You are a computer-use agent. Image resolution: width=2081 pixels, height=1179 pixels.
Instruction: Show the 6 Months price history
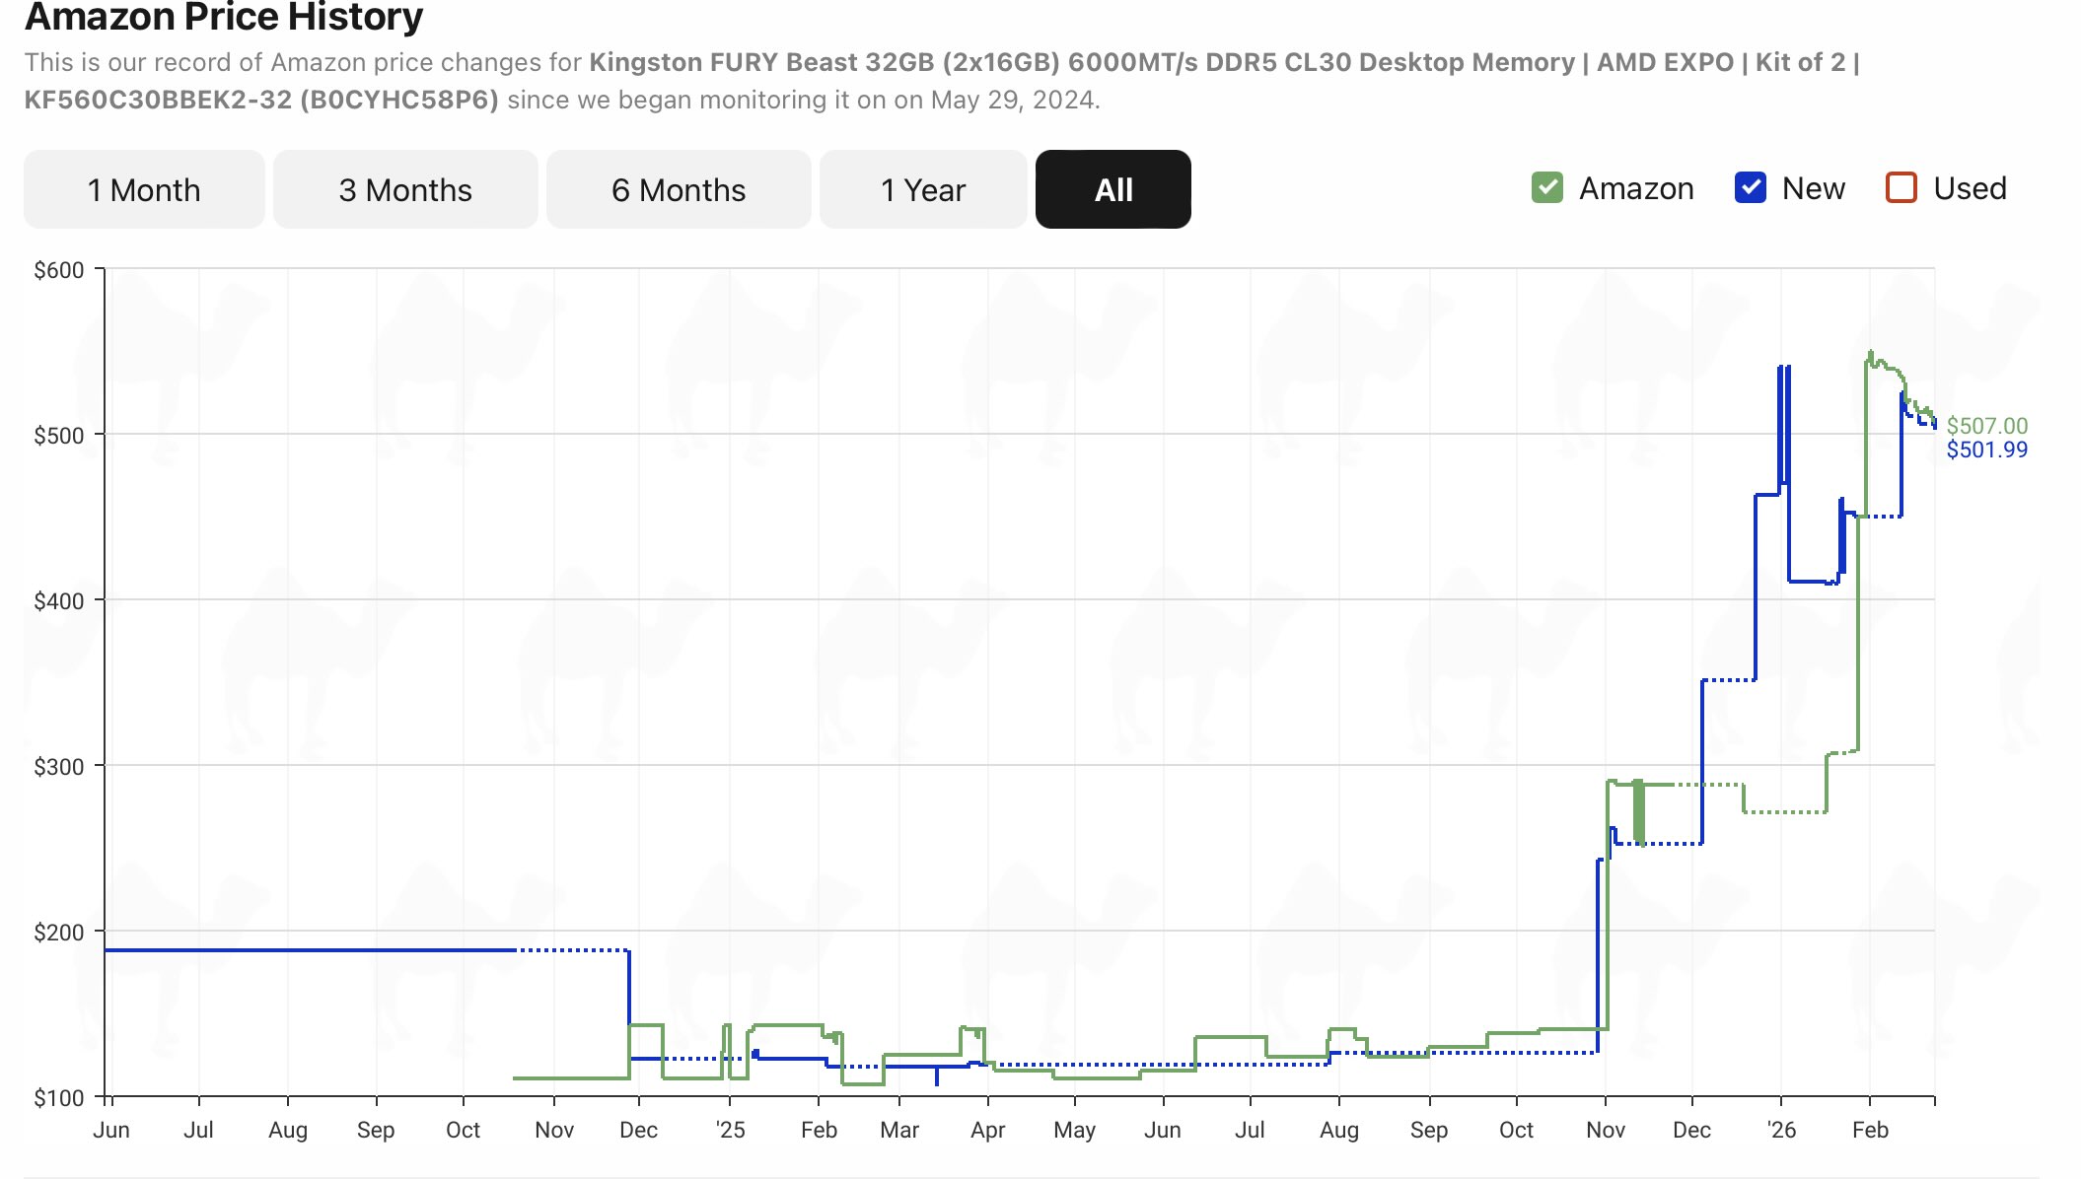[x=679, y=189]
